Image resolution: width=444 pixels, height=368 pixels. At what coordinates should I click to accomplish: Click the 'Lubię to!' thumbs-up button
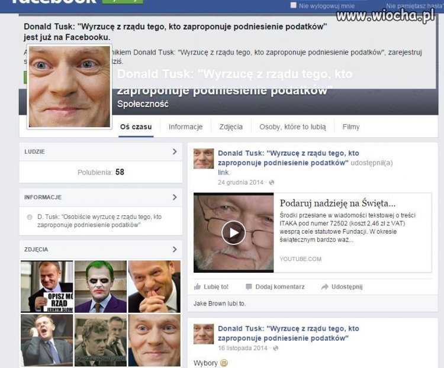coord(211,287)
